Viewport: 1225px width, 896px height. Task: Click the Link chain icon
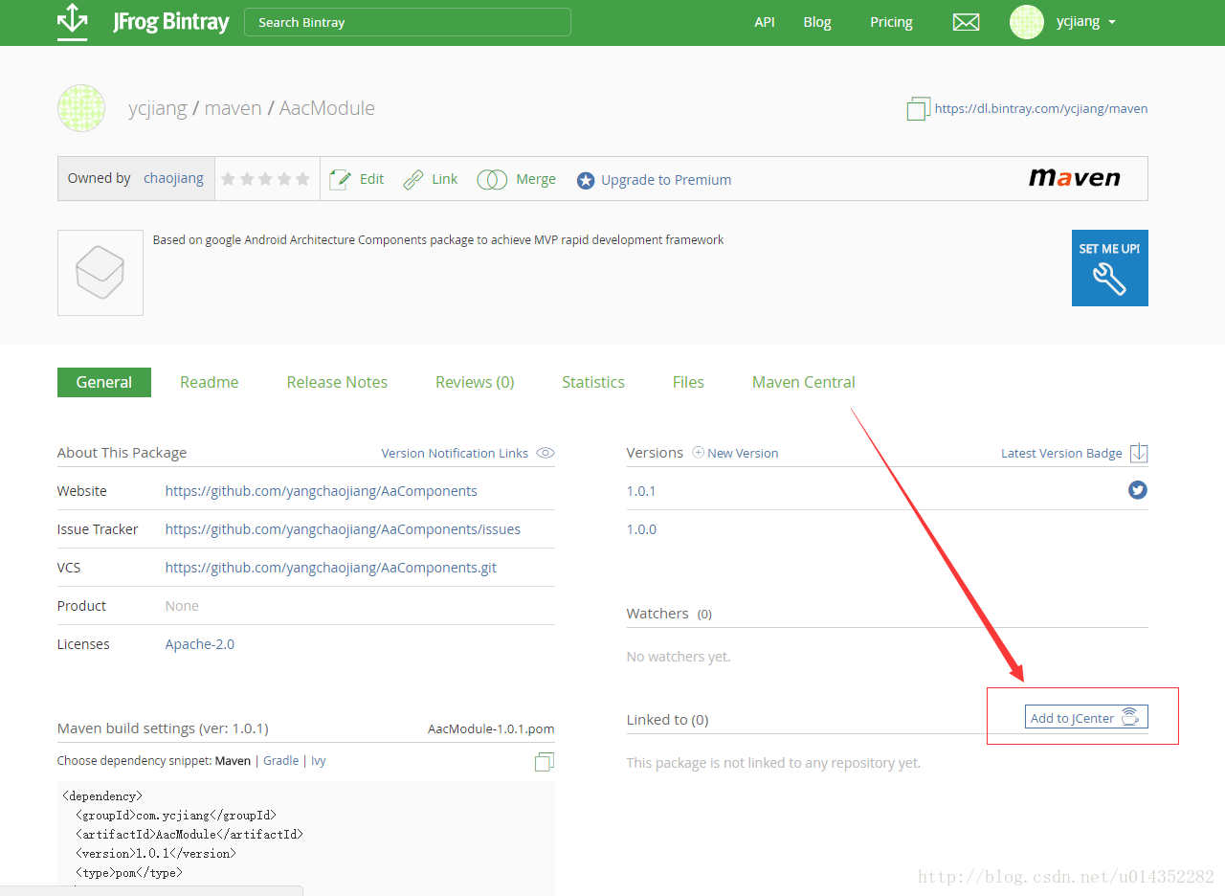click(413, 179)
